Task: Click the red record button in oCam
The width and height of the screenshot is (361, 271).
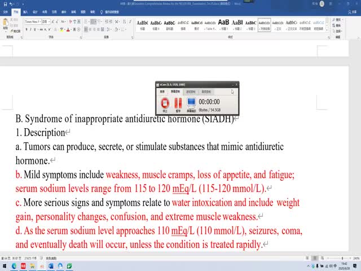Action: [165, 102]
